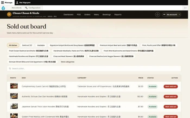Filter Signature Hotpot Broths and Soup Bases
Screen dimensions: 190x118
[72, 45]
